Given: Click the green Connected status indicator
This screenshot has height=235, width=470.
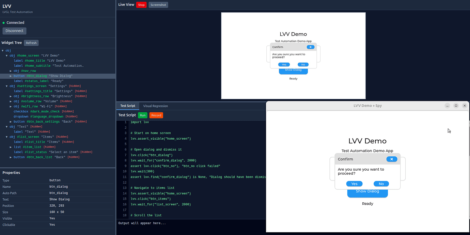Looking at the screenshot, I should click(4, 23).
